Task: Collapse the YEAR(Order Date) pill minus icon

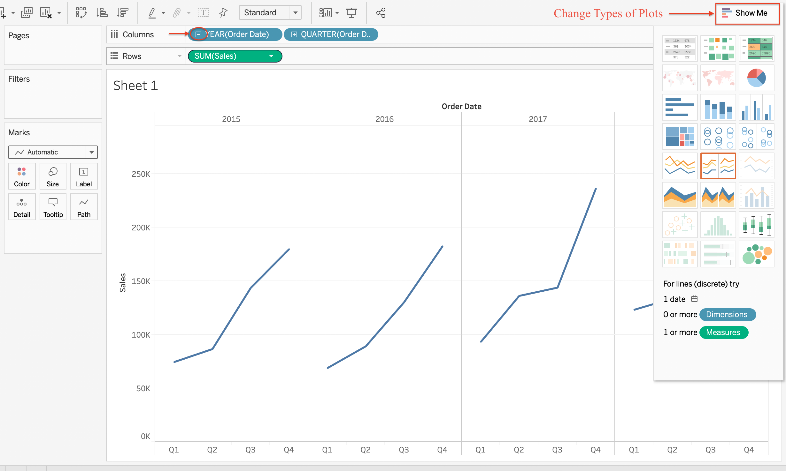Action: (198, 34)
